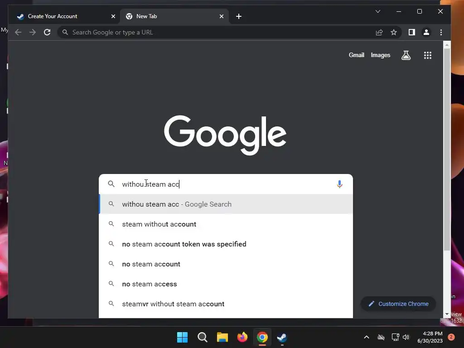Open the Images link

point(381,55)
